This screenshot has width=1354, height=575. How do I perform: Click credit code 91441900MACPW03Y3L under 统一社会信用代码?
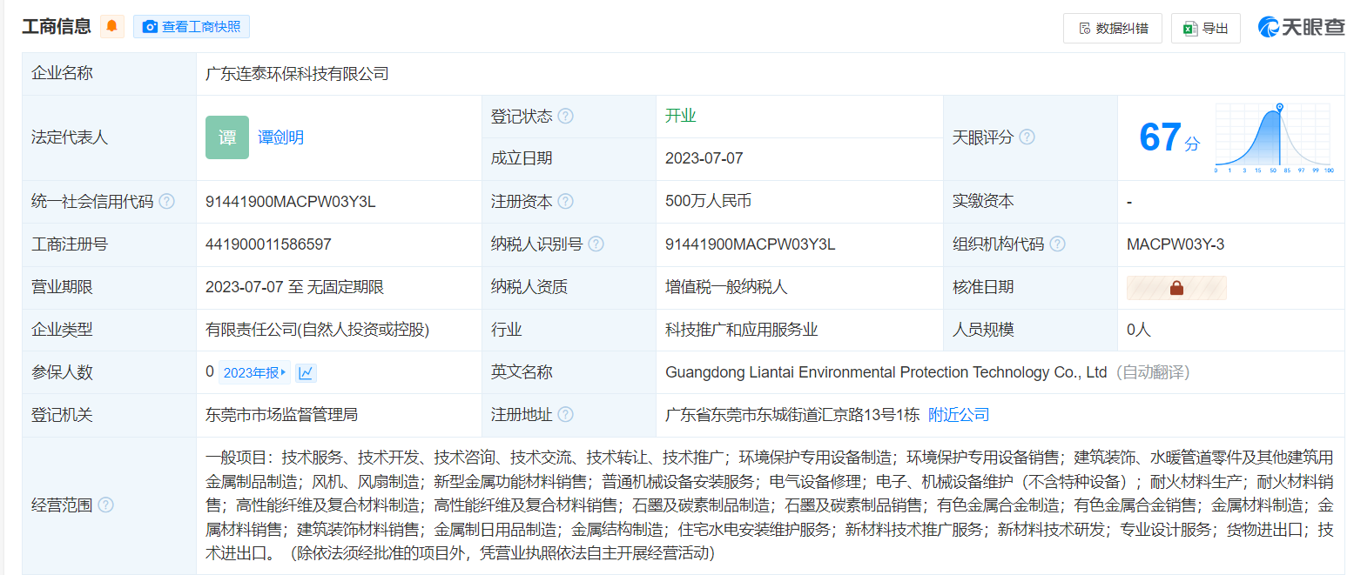[291, 202]
